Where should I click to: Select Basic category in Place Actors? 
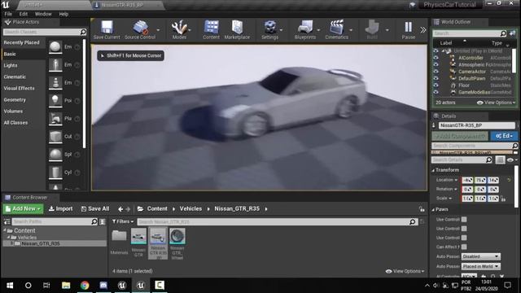tap(10, 54)
